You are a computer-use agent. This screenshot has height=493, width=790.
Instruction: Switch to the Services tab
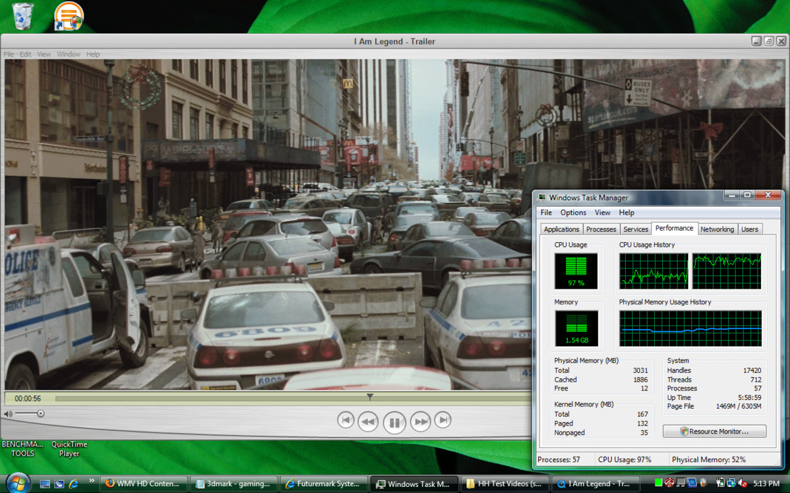pos(635,229)
